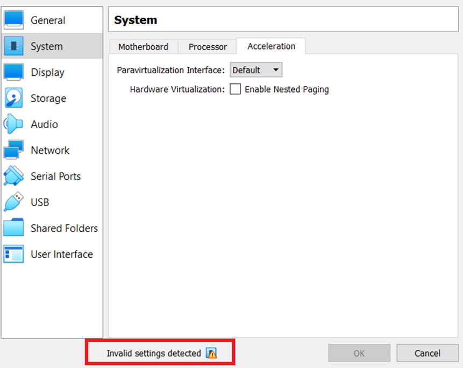The width and height of the screenshot is (463, 368).
Task: Open the User Interface settings
Action: 61,254
